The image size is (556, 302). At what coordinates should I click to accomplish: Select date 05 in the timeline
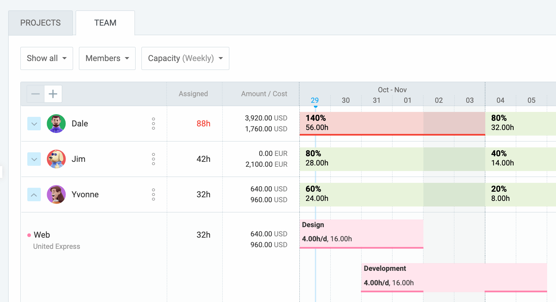click(x=531, y=100)
